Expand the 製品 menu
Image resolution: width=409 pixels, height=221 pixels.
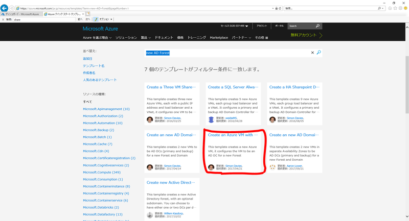click(146, 38)
